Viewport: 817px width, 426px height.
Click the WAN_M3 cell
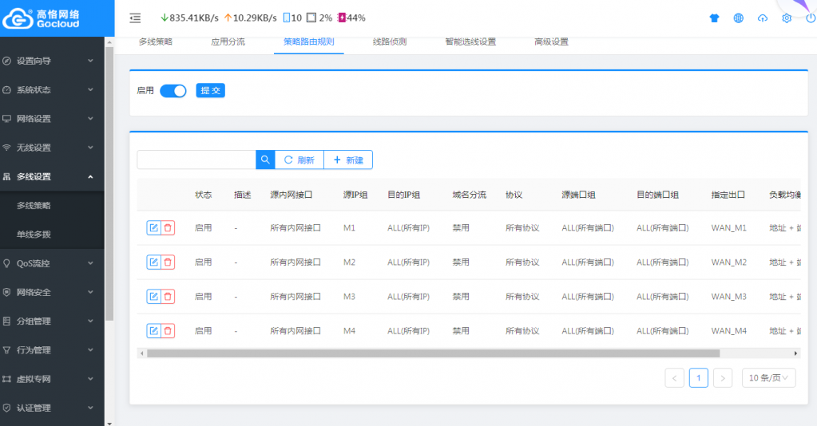[x=728, y=297]
